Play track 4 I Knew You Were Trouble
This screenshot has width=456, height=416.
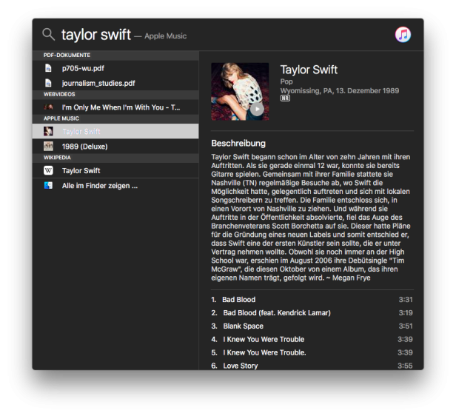312,339
